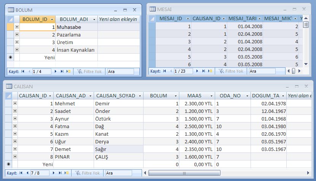
Task: Click CALISAN horizontal scrollbar thumb
Action: (x=184, y=173)
